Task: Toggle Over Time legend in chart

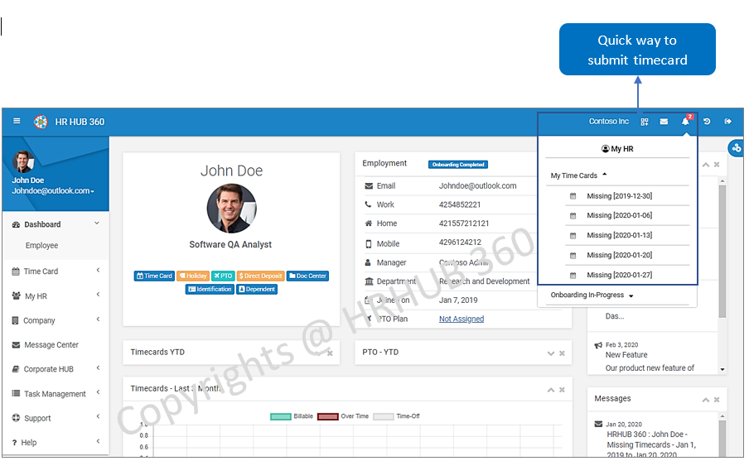Action: [x=343, y=416]
